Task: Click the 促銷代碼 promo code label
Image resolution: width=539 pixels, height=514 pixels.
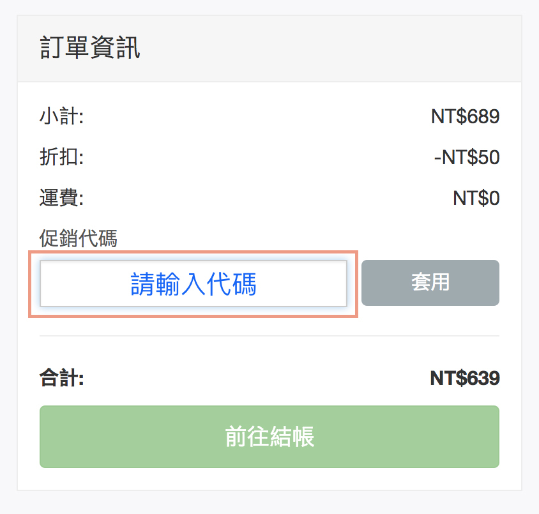Action: [79, 239]
